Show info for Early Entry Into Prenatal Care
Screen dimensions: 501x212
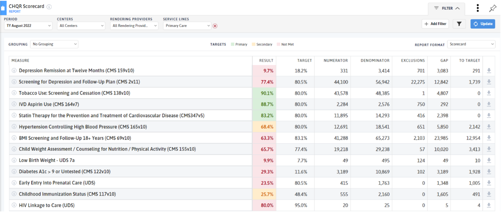(x=14, y=183)
